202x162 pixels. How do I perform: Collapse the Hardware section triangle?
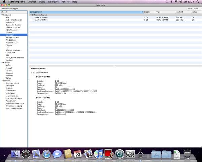coord(2,15)
